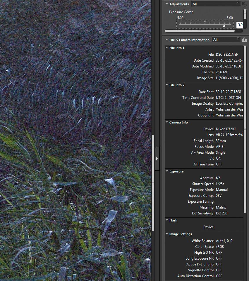Screen dimensions: 249x281
Task: Click the File Size value 26.6 MB
Action: [x=222, y=72]
